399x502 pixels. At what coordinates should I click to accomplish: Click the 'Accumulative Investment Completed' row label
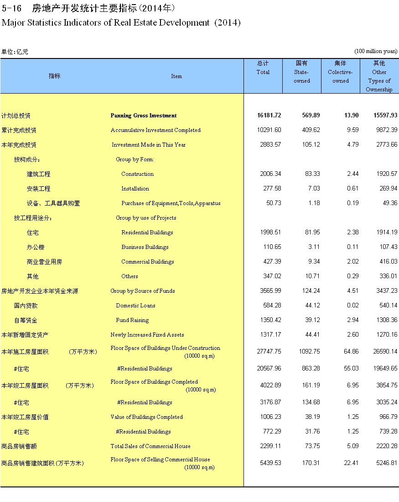pos(155,130)
